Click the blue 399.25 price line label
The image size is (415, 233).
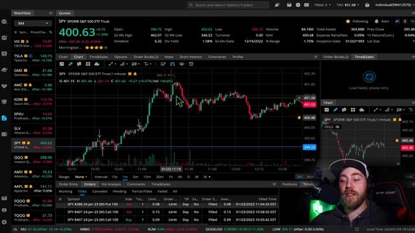click(309, 147)
